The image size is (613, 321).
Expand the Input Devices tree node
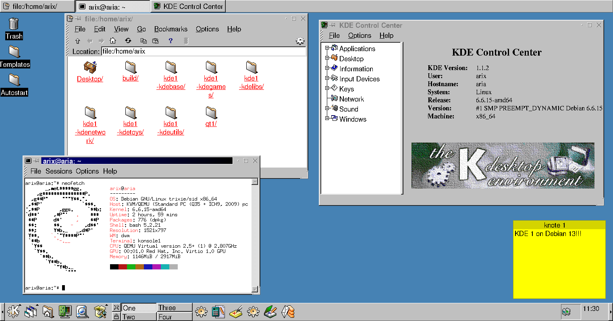pyautogui.click(x=327, y=79)
